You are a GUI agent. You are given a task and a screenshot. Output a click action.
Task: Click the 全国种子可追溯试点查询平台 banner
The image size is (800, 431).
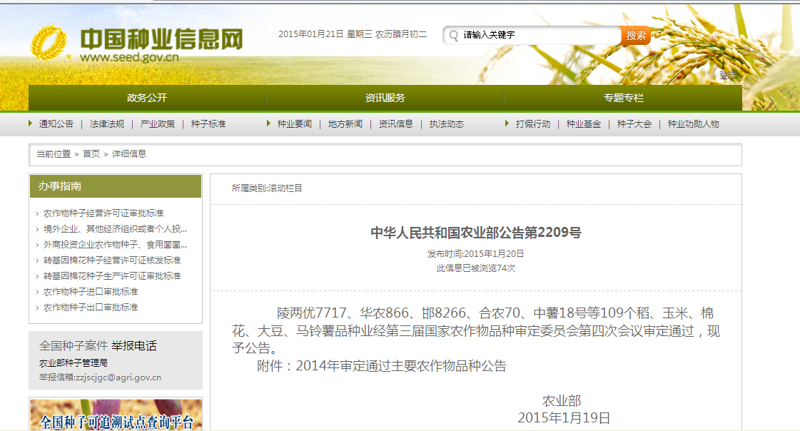tap(116, 415)
